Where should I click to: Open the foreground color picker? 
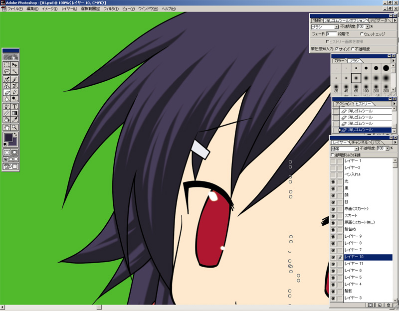(8, 138)
